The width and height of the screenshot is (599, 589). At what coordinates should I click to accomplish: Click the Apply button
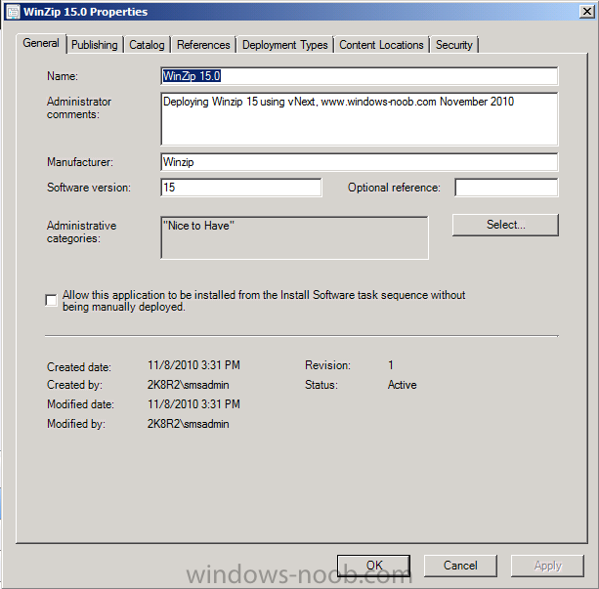tap(547, 566)
